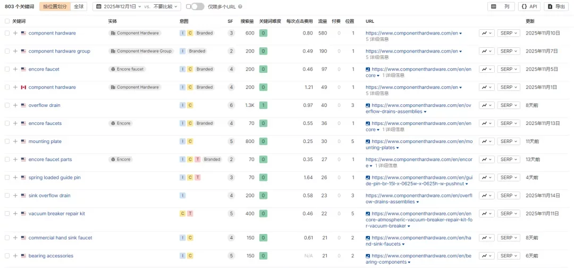Expand URL menu for mounting-plates link
Image resolution: width=574 pixels, height=268 pixels.
tap(397, 148)
